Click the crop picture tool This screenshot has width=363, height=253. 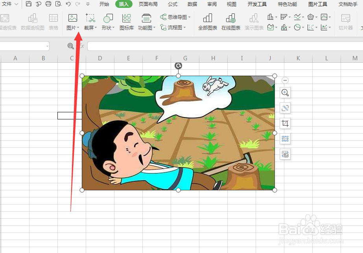pos(285,123)
